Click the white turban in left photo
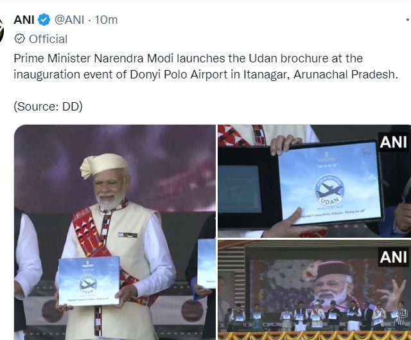The width and height of the screenshot is (411, 340). pos(103,165)
